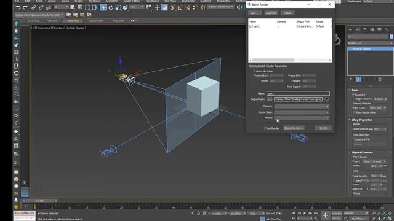Viewport: 394px width, 221px height.
Task: Switch to the Freeform ribbon tab
Action: (52, 21)
